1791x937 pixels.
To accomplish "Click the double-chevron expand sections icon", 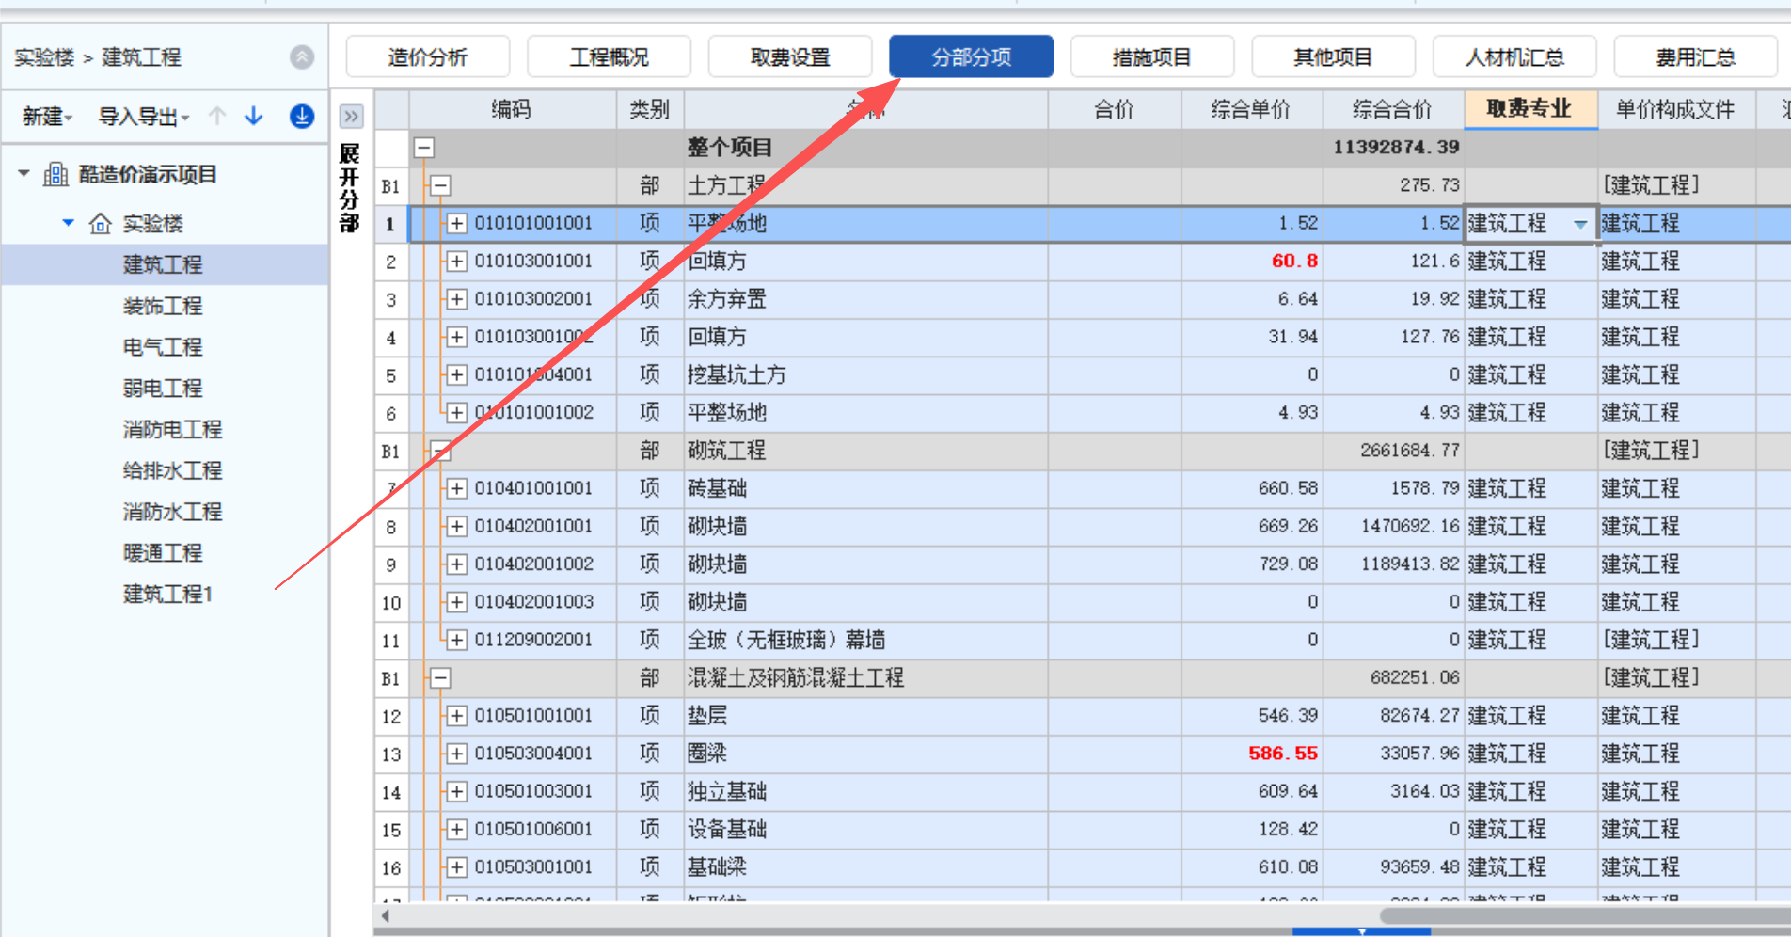I will pyautogui.click(x=351, y=117).
